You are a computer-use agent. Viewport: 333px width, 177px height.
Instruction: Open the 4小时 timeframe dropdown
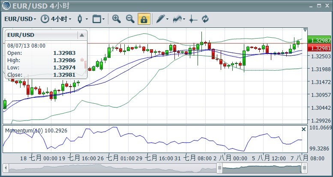click(x=61, y=19)
